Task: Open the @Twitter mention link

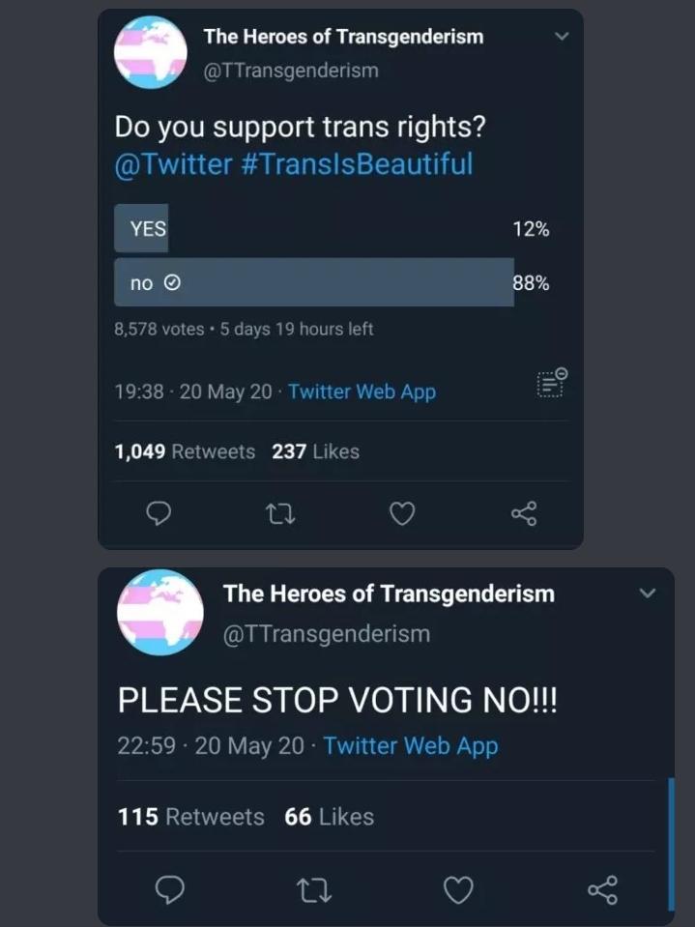Action: click(173, 164)
